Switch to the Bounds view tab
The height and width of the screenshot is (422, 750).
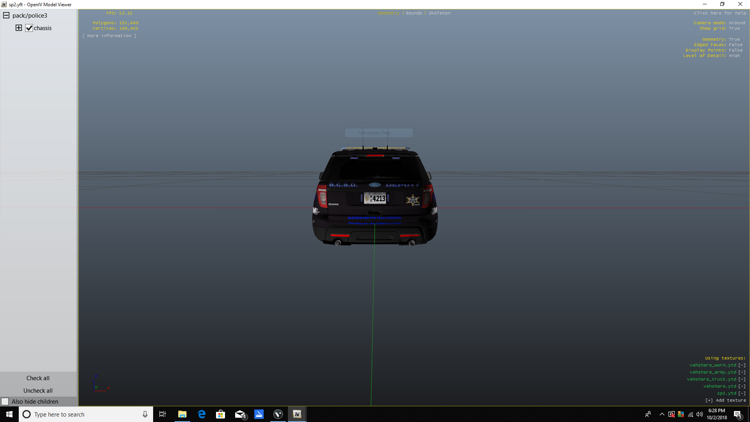click(414, 13)
